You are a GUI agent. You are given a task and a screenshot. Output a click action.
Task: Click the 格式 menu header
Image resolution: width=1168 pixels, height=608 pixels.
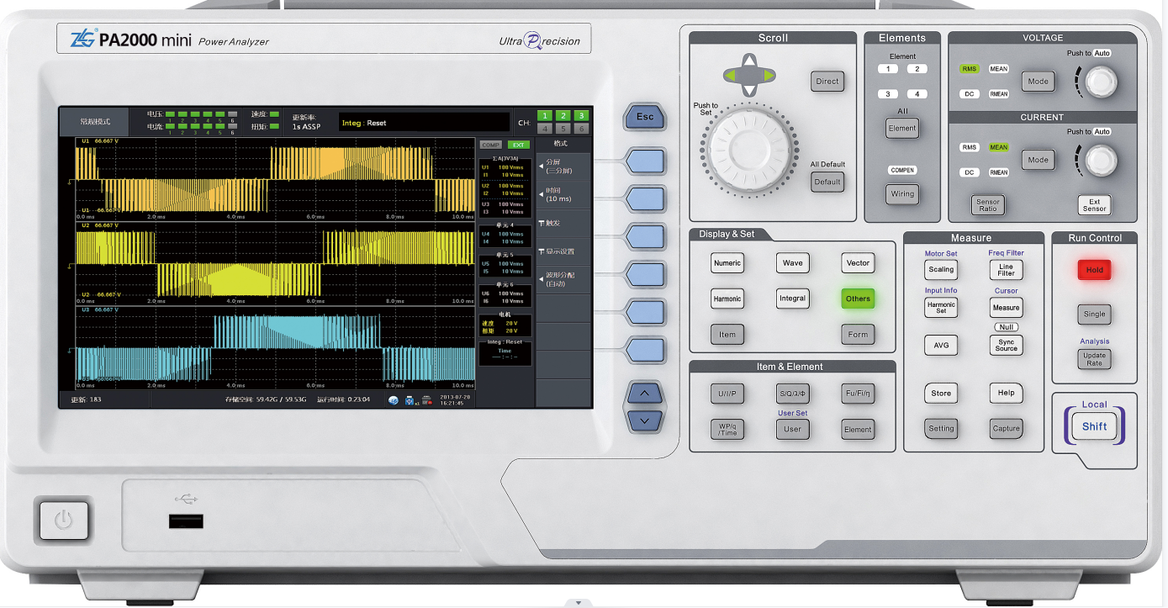(x=563, y=144)
